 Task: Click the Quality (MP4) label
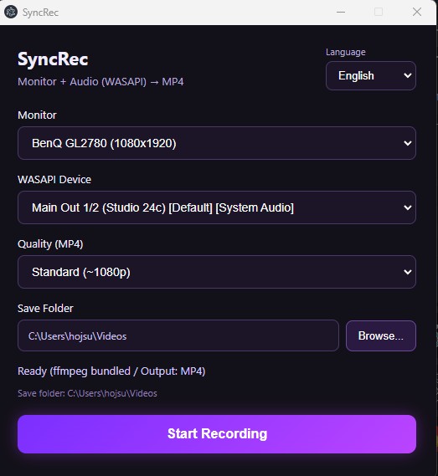coord(50,244)
